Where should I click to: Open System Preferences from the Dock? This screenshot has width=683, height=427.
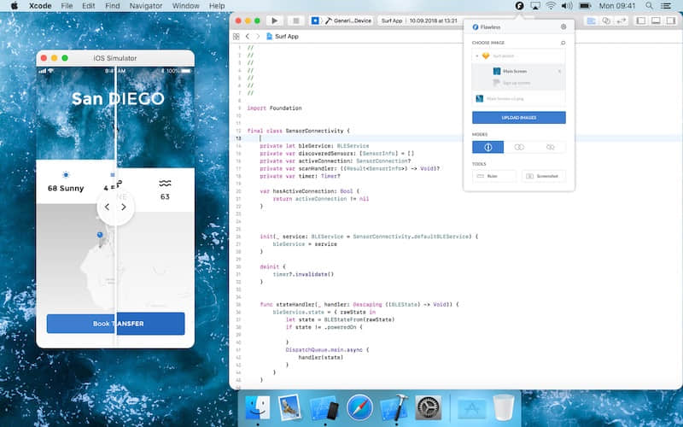pyautogui.click(x=429, y=408)
